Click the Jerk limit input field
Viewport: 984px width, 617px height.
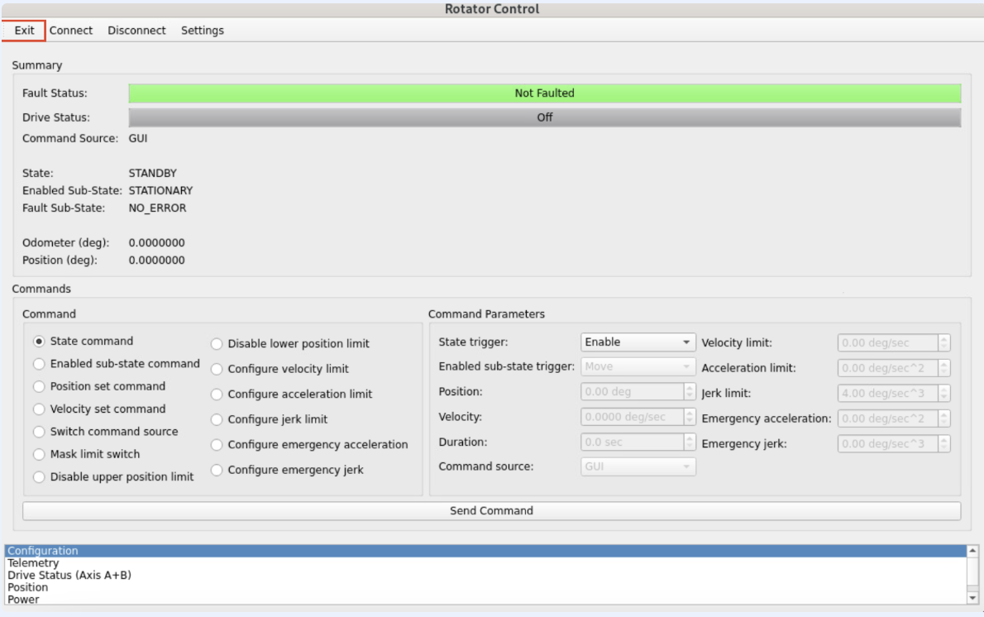pyautogui.click(x=887, y=394)
